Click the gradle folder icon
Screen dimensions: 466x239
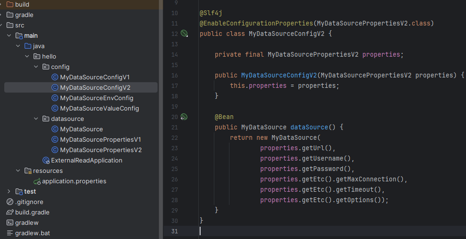(10, 15)
